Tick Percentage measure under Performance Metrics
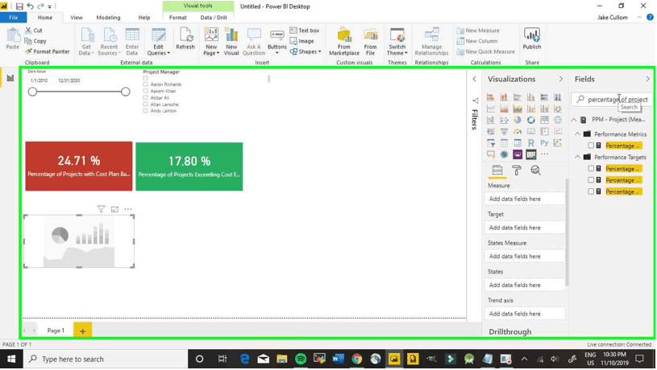 tap(591, 146)
